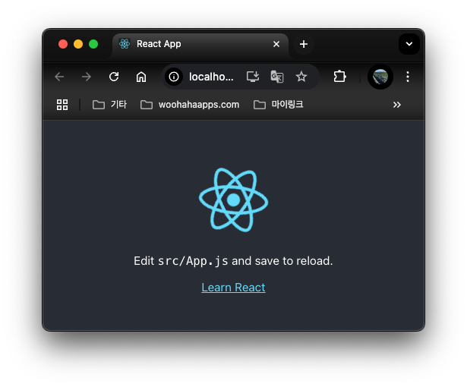This screenshot has height=387, width=467.
Task: Reload the current page
Action: point(114,77)
